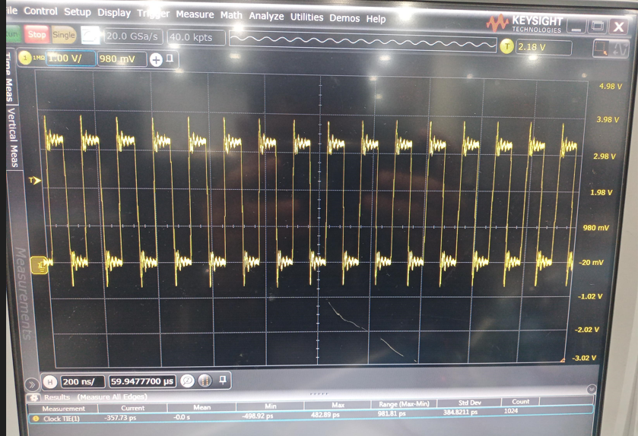Click the horizontal zoom magnifier icon
Screen dimensions: 638x436
click(188, 381)
